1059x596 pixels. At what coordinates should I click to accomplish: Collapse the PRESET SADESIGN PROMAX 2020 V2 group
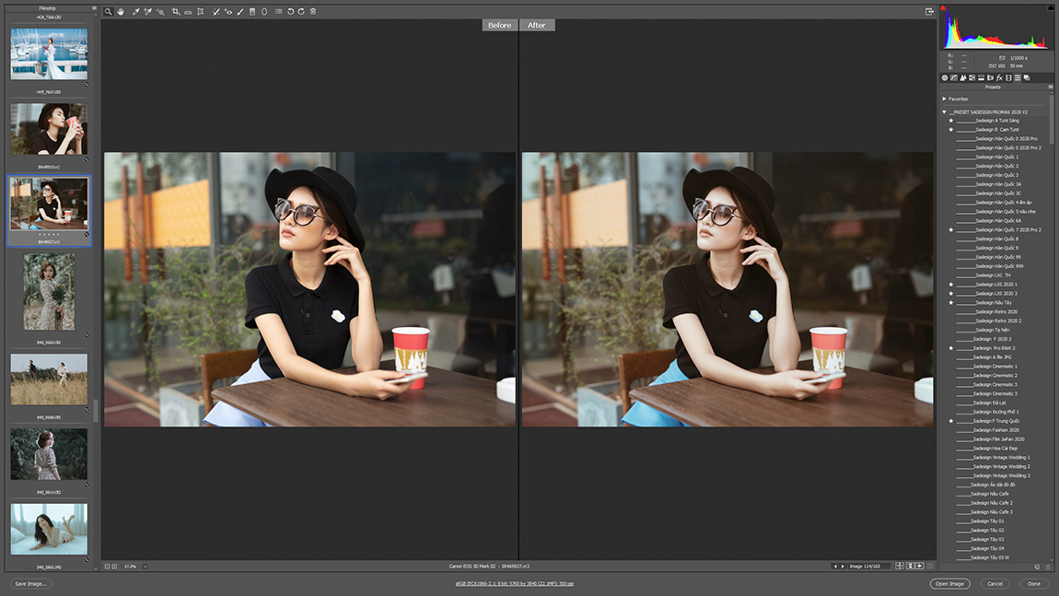tap(945, 112)
